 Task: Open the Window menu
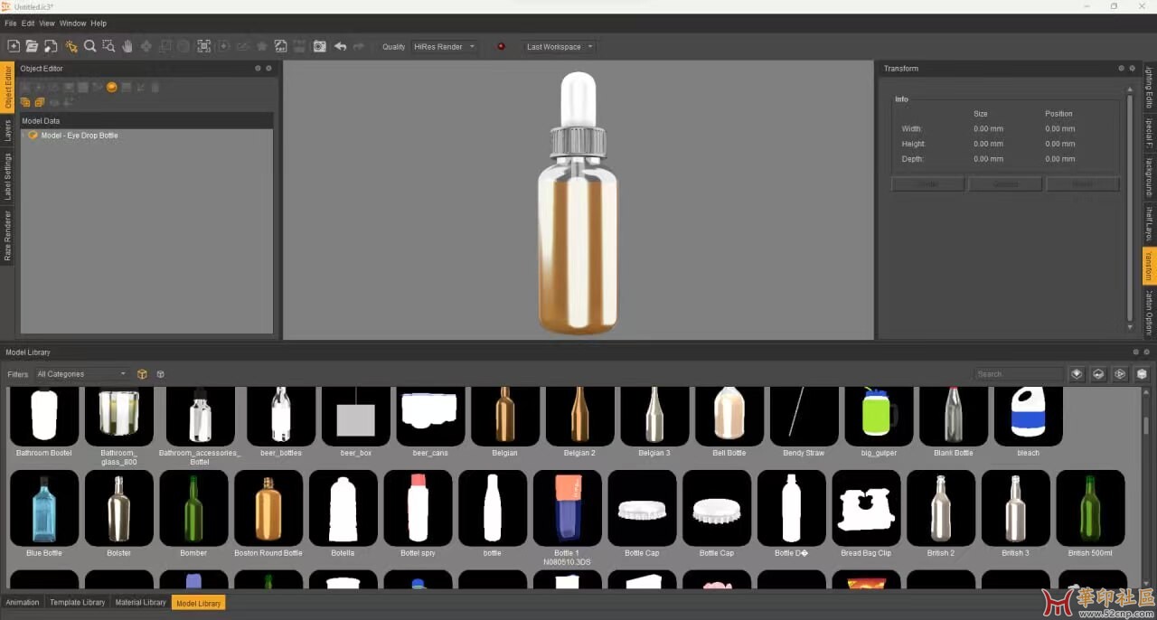pyautogui.click(x=72, y=23)
